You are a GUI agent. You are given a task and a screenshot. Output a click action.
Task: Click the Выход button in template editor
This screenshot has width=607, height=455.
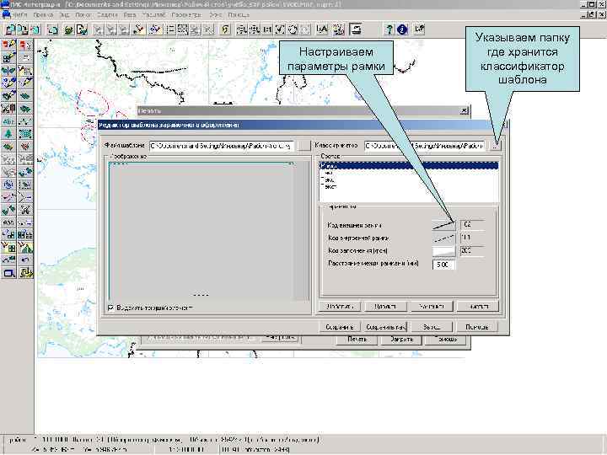(432, 327)
